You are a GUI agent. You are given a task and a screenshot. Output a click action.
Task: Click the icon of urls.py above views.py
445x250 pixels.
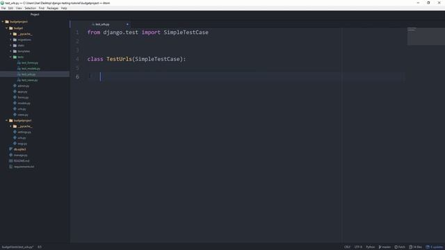pyautogui.click(x=15, y=109)
